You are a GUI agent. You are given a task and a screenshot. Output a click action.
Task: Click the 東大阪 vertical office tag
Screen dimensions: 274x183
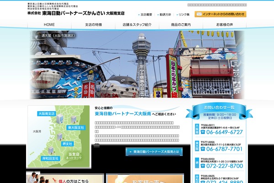pyautogui.click(x=197, y=146)
